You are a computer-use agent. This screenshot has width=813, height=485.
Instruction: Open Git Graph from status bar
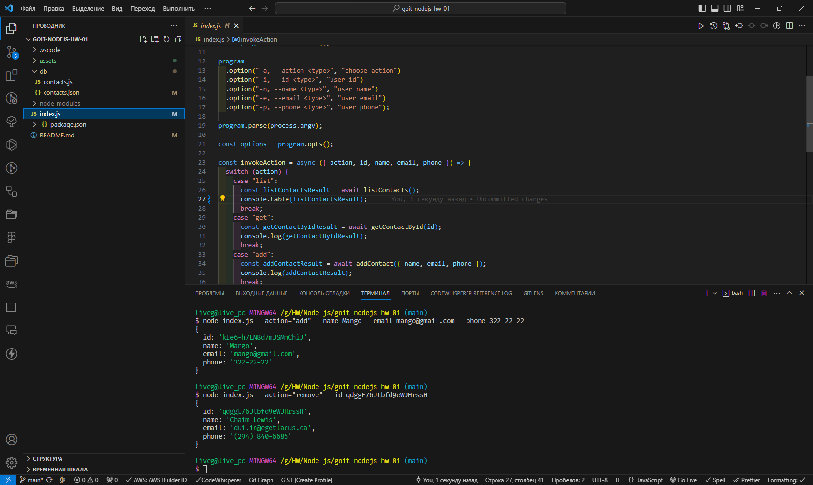[x=261, y=480]
